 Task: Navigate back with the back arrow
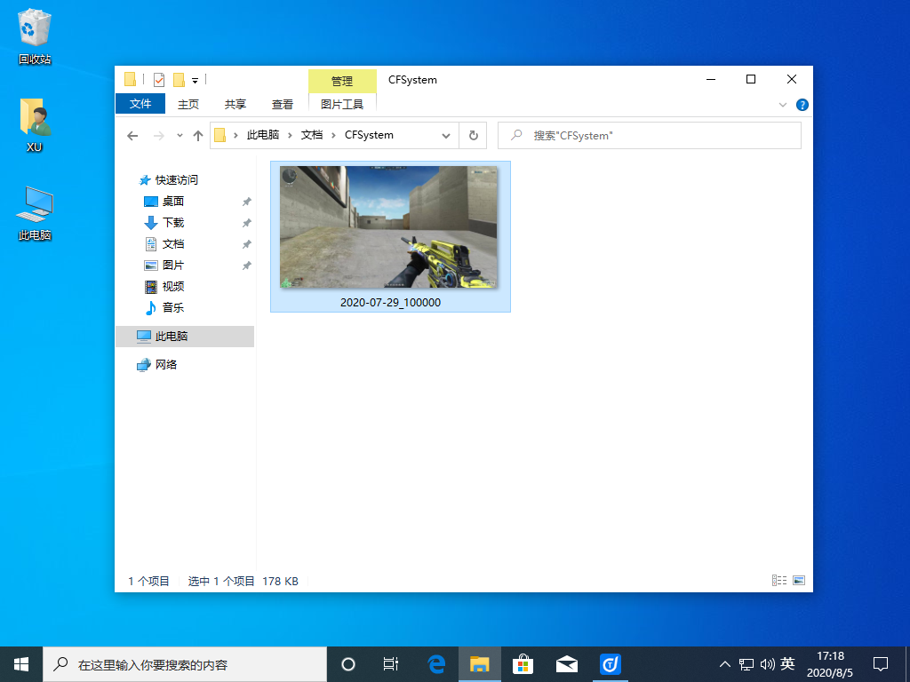point(132,136)
